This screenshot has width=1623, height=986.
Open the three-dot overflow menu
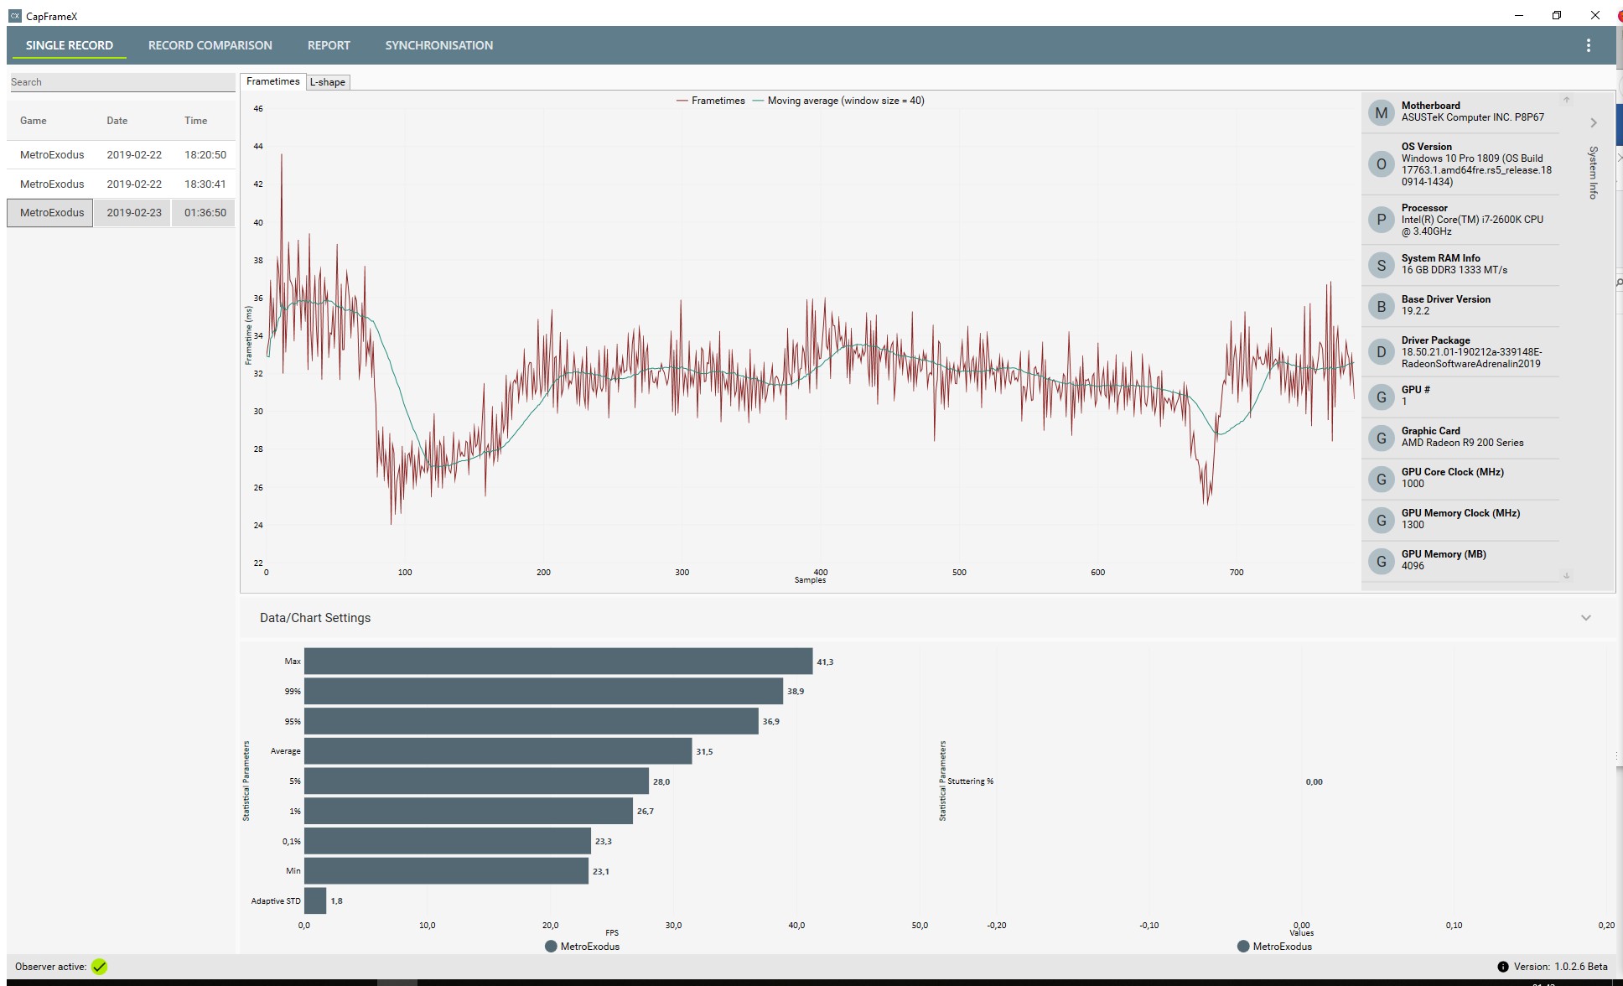pyautogui.click(x=1588, y=45)
